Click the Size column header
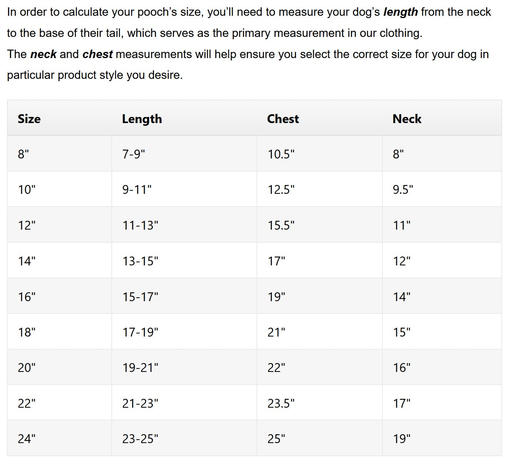The image size is (506, 460). pyautogui.click(x=29, y=119)
